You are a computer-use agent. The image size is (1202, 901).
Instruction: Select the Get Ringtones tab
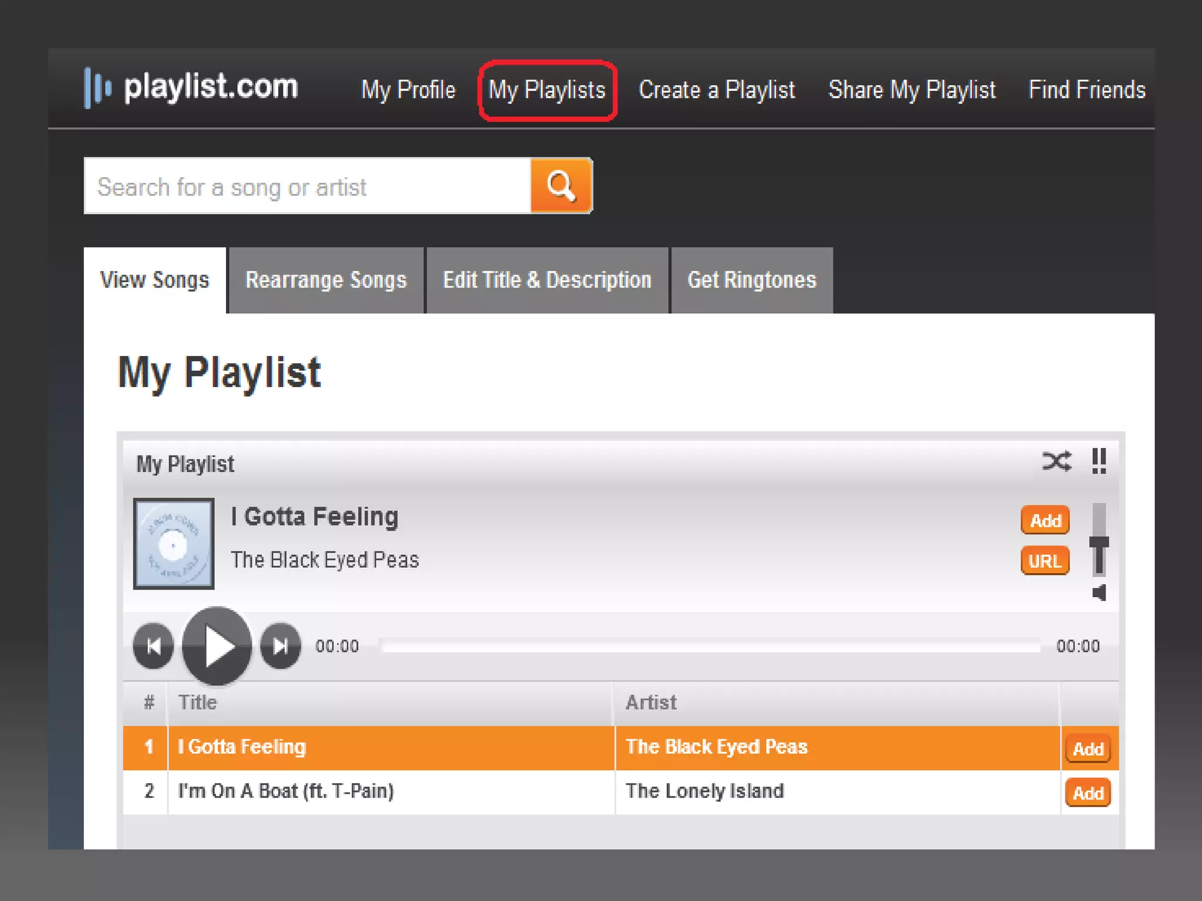[751, 280]
